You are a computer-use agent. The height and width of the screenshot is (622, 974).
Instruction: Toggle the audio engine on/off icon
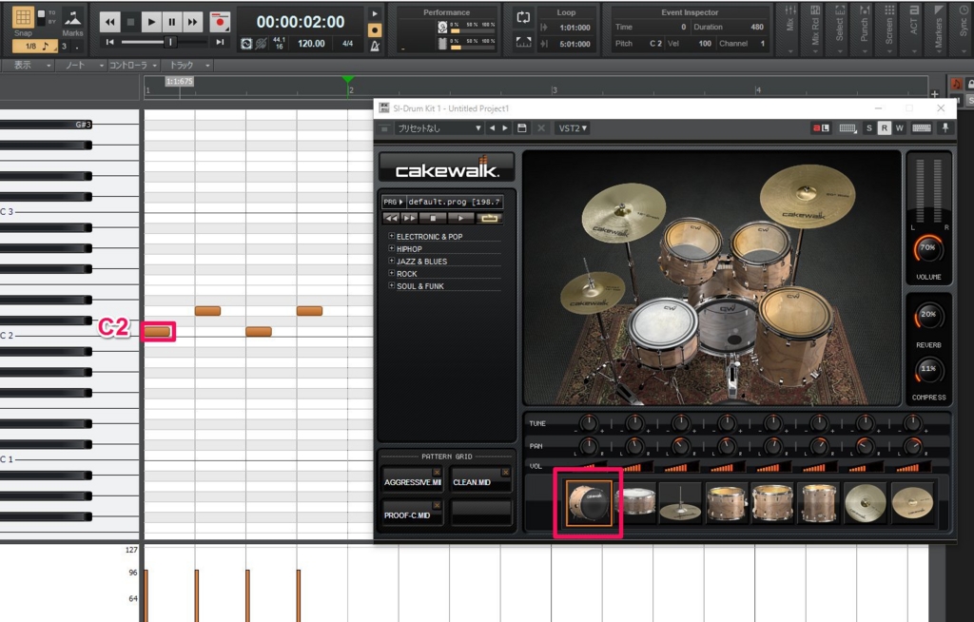[246, 44]
